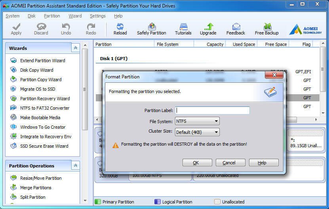329x209 pixels.
Task: Click the Undo toolbar icon
Action: [x=66, y=29]
